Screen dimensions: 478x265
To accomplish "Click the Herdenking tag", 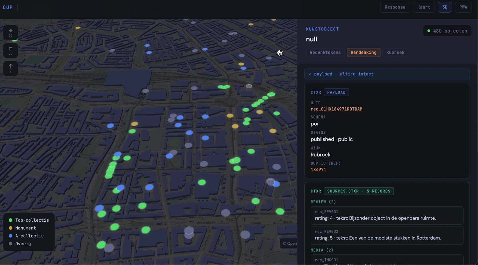I will click(x=363, y=52).
